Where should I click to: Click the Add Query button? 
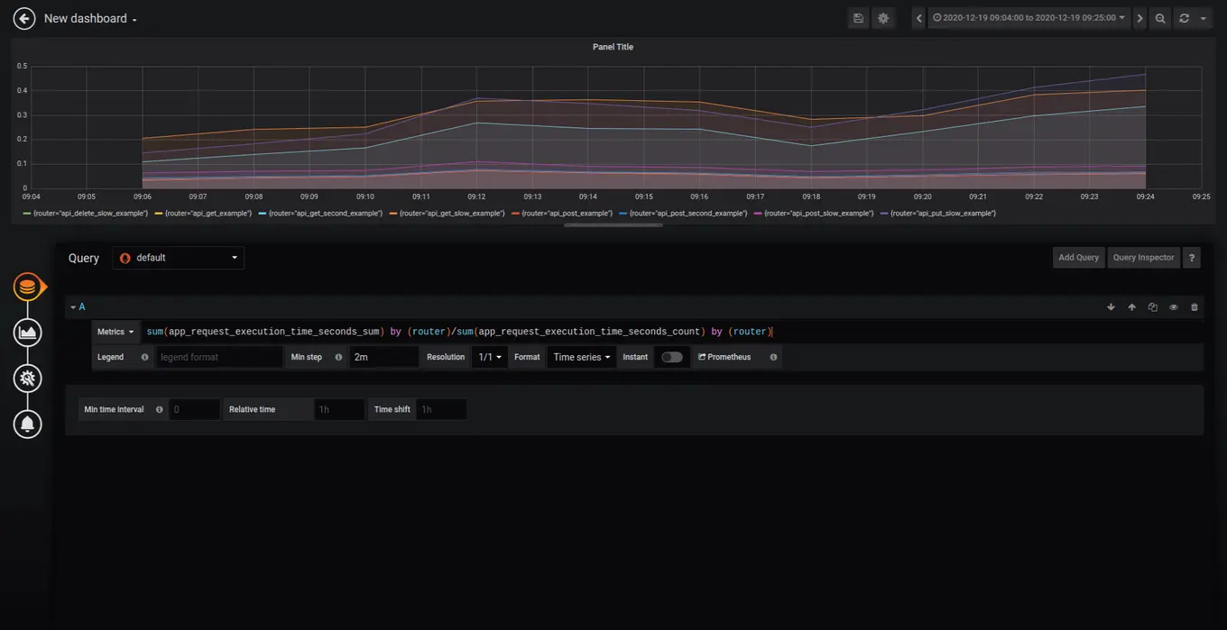[x=1078, y=258]
